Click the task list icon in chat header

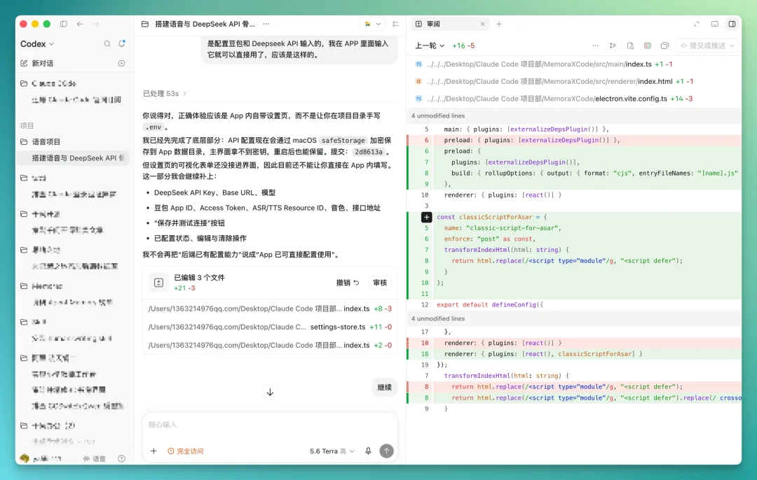(x=396, y=24)
